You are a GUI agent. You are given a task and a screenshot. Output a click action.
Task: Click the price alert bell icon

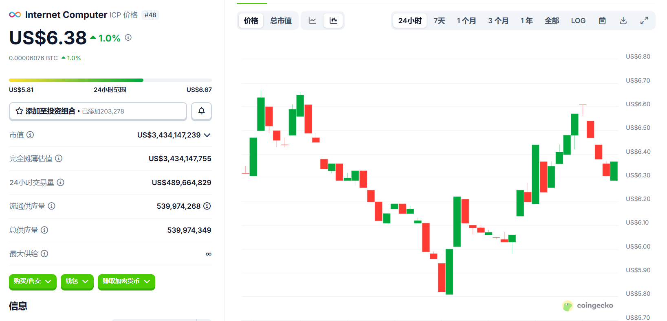click(x=201, y=111)
